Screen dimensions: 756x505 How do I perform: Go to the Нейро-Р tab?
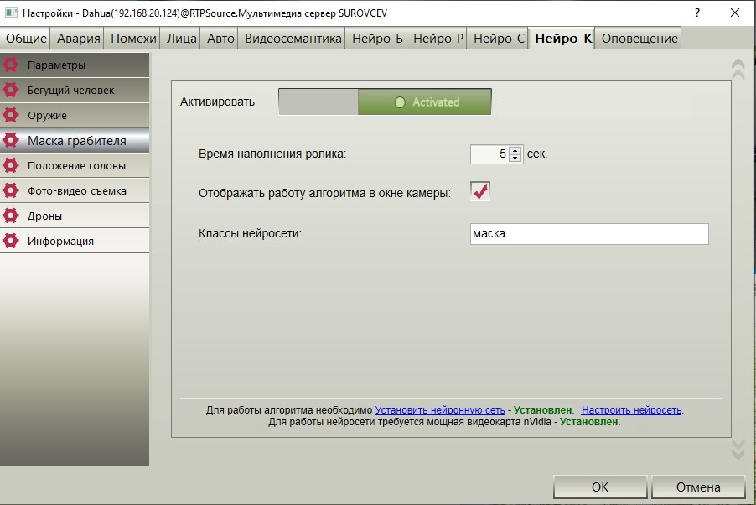pyautogui.click(x=438, y=38)
